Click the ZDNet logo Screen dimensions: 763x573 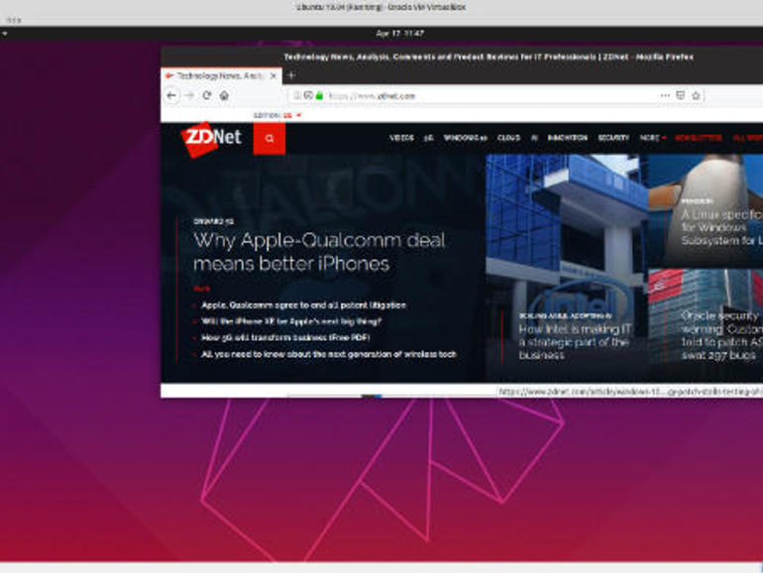click(211, 139)
